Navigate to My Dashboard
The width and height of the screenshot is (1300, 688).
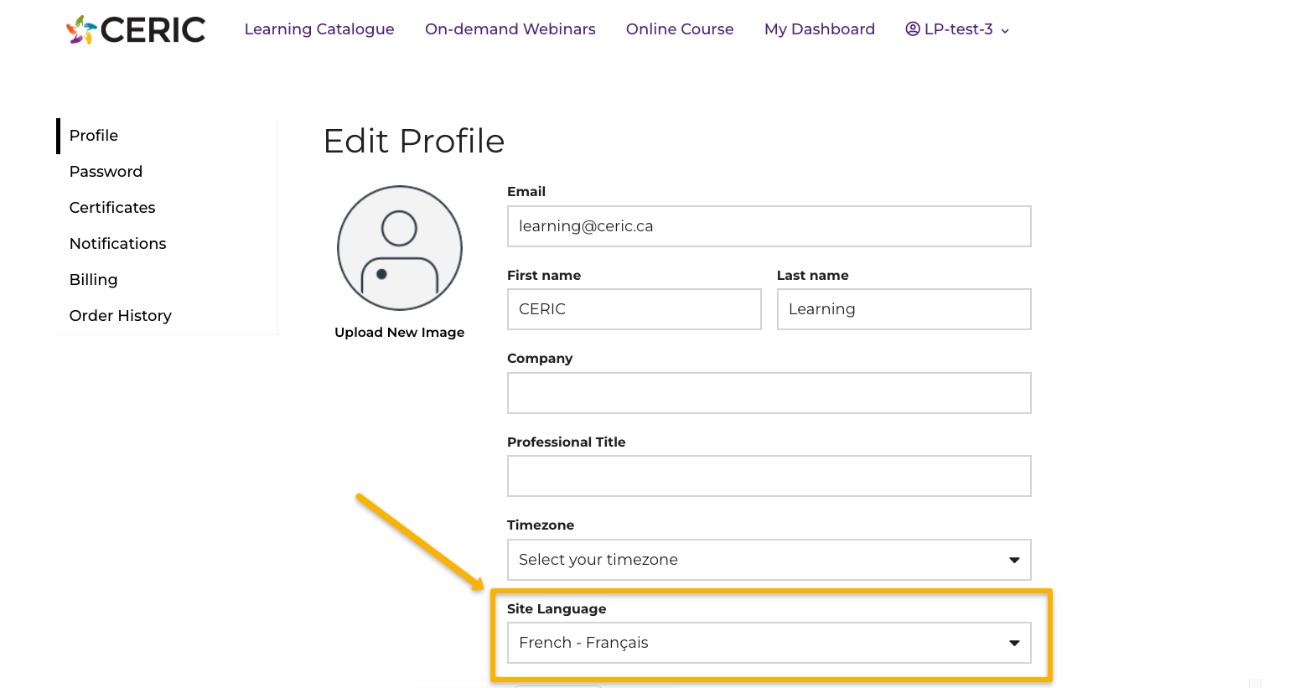coord(819,29)
